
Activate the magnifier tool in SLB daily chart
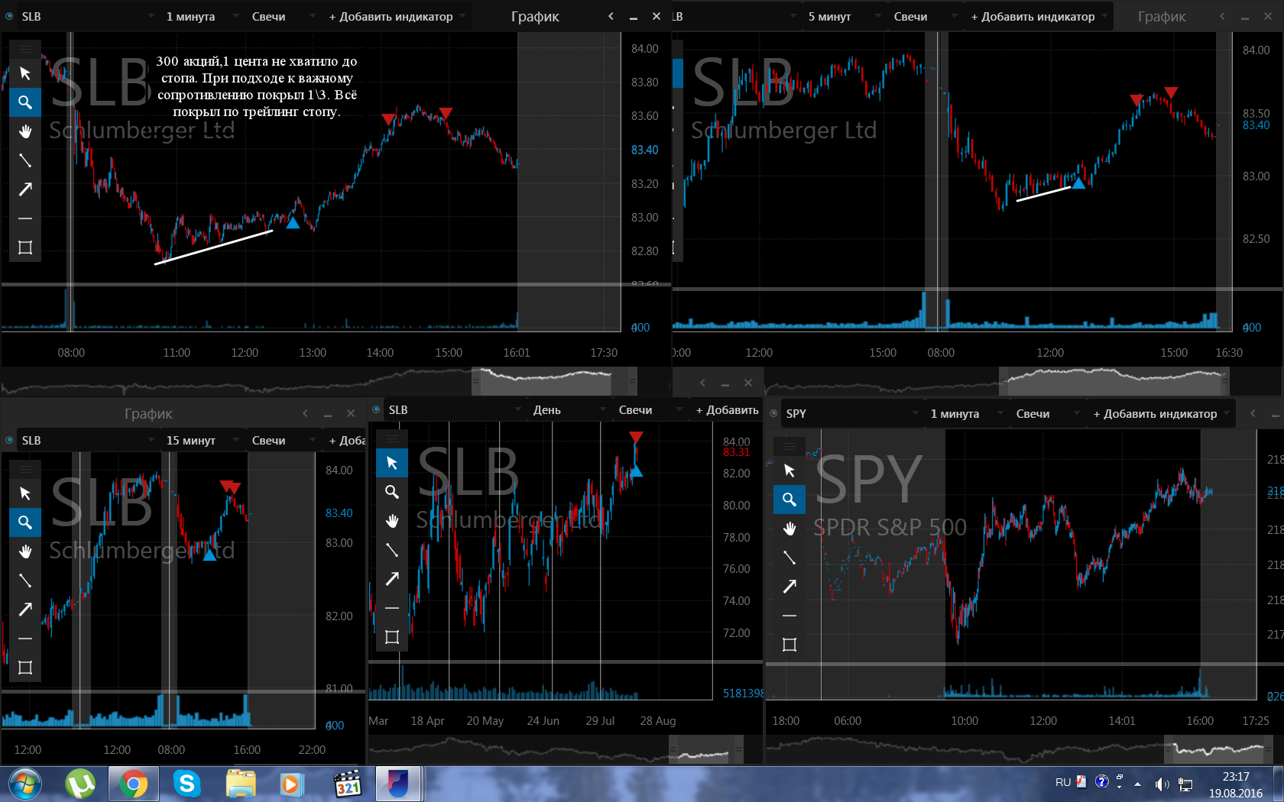[x=392, y=492]
